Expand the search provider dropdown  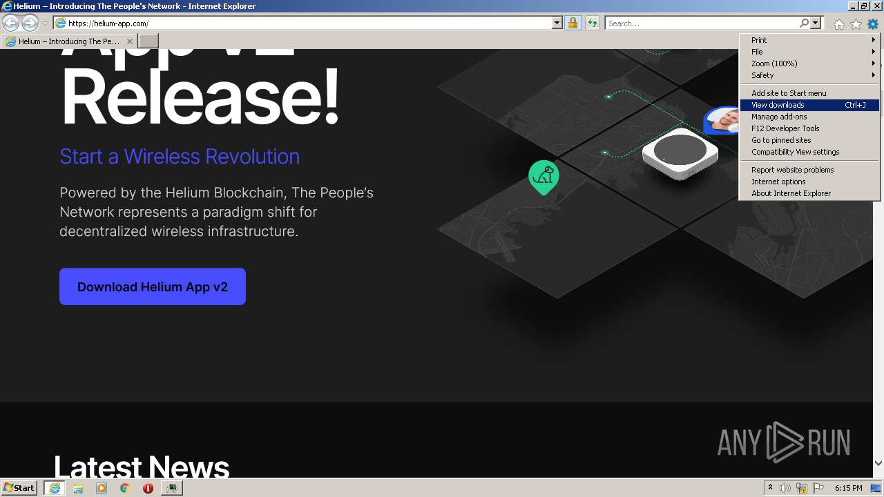tap(816, 23)
